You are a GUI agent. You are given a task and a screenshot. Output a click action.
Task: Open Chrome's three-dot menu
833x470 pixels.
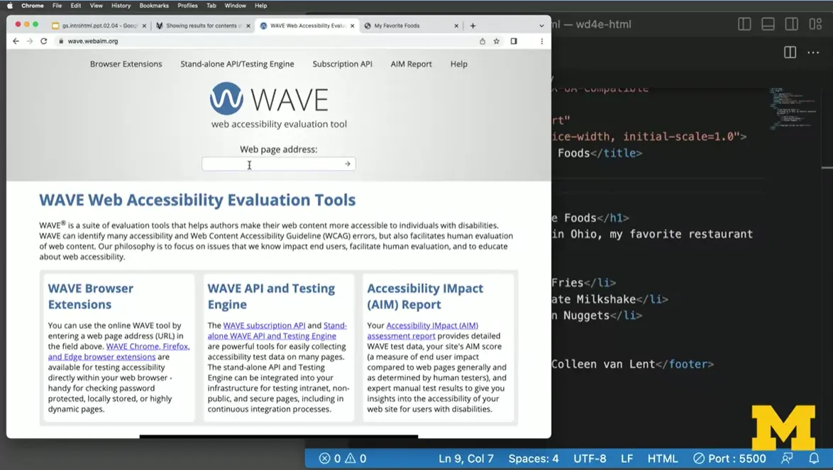[541, 41]
